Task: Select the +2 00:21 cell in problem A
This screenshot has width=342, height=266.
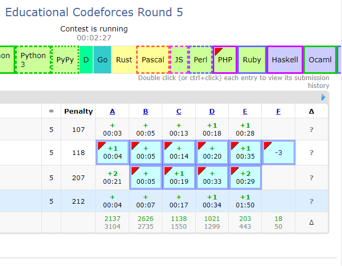Action: click(x=112, y=178)
